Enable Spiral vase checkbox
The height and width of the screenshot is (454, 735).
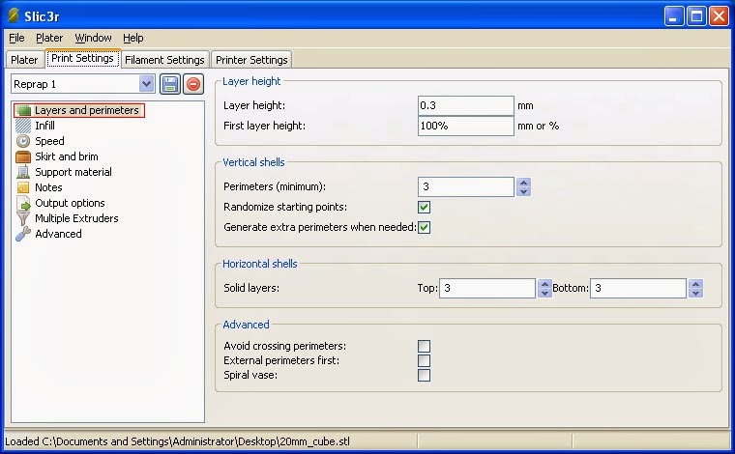(425, 375)
